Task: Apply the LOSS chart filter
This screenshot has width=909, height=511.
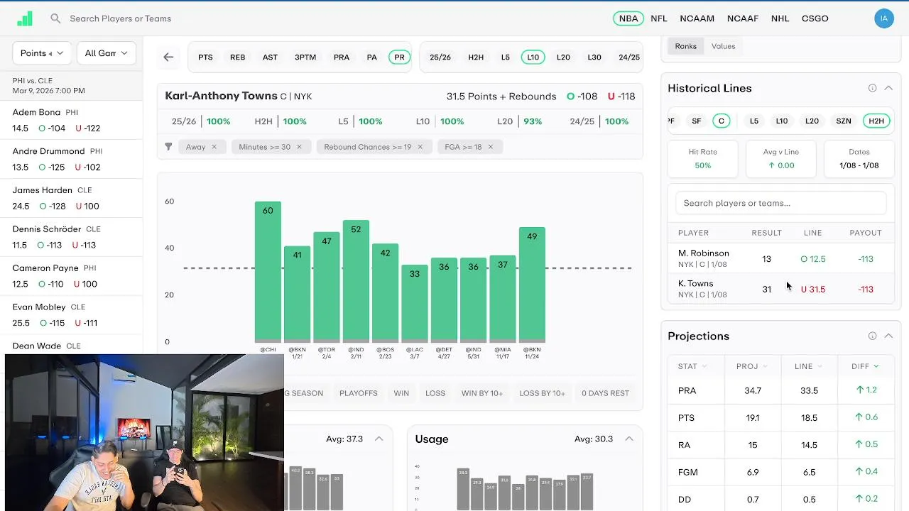Action: (435, 393)
